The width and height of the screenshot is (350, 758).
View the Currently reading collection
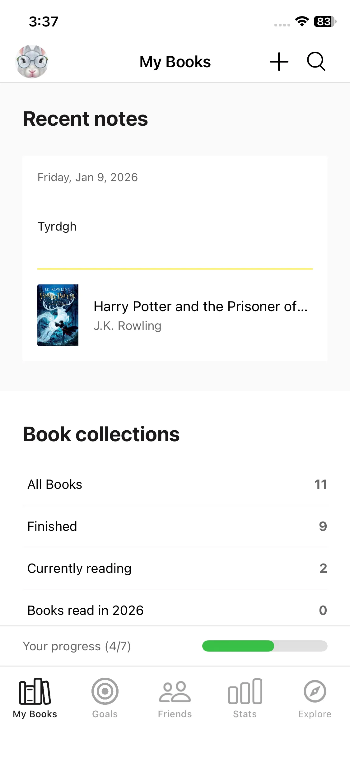tap(175, 568)
